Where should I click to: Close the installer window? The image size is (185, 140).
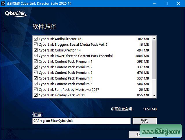(x=179, y=3)
